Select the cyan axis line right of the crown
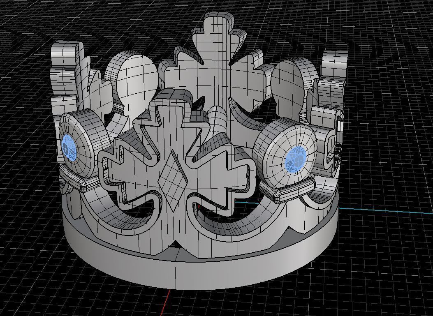This screenshot has width=433, height=316. [385, 210]
